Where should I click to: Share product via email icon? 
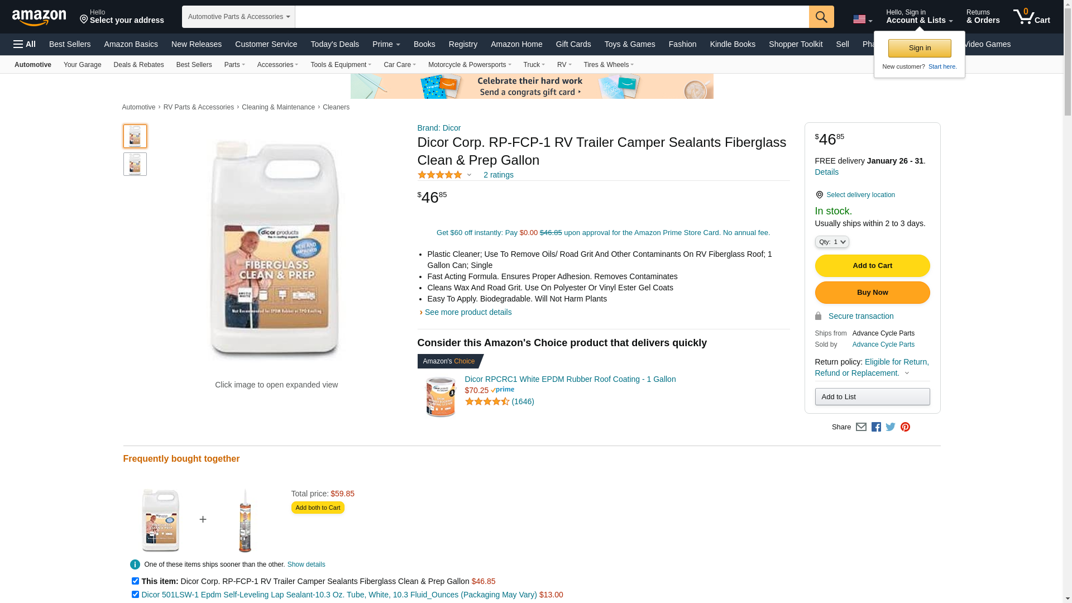[861, 427]
